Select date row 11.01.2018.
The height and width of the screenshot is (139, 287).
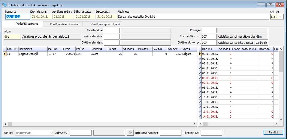tap(210, 102)
